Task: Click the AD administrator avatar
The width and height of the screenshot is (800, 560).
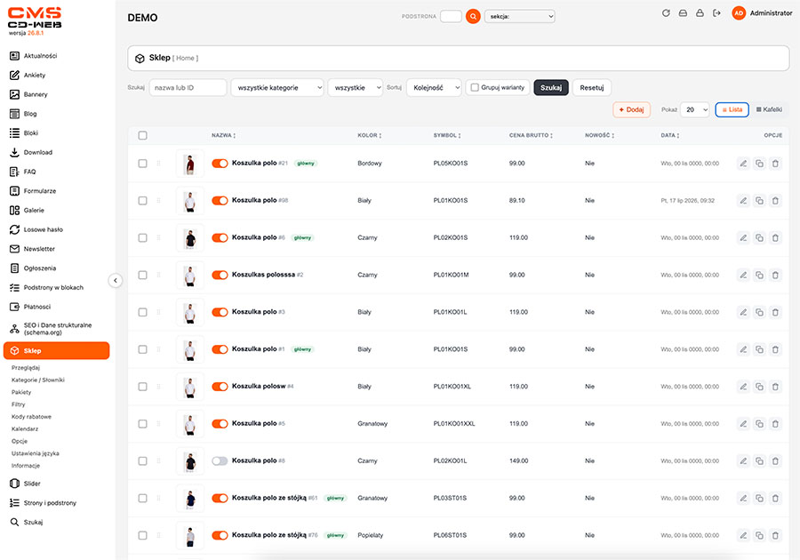Action: click(739, 13)
